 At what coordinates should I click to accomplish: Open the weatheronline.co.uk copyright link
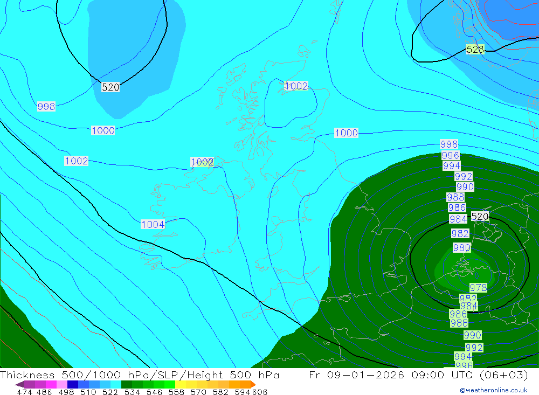tap(493, 390)
